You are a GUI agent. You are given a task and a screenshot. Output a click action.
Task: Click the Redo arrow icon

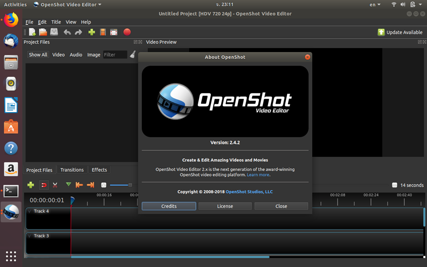point(78,32)
